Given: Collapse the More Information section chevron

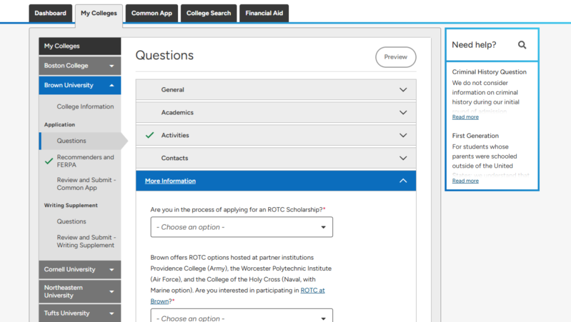Looking at the screenshot, I should 403,181.
